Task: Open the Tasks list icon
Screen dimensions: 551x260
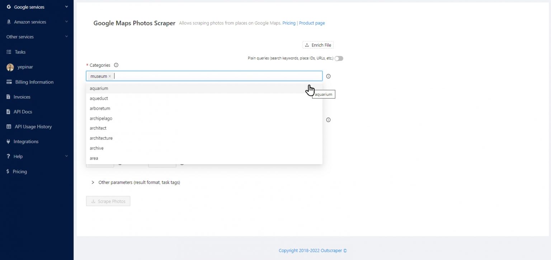Action: pos(9,52)
